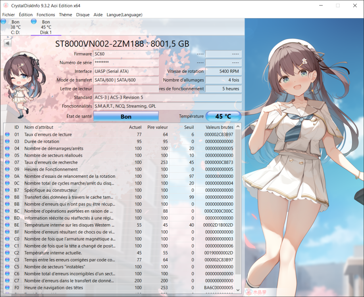This screenshot has height=297, width=364.
Task: Select the Disk 1 tab at 45 °C
Action: 46,27
